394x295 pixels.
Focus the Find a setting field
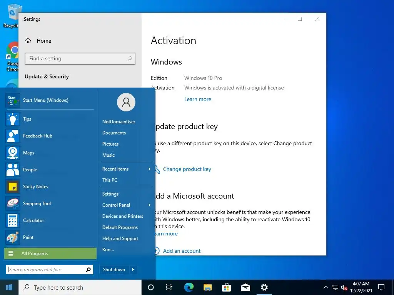(80, 59)
